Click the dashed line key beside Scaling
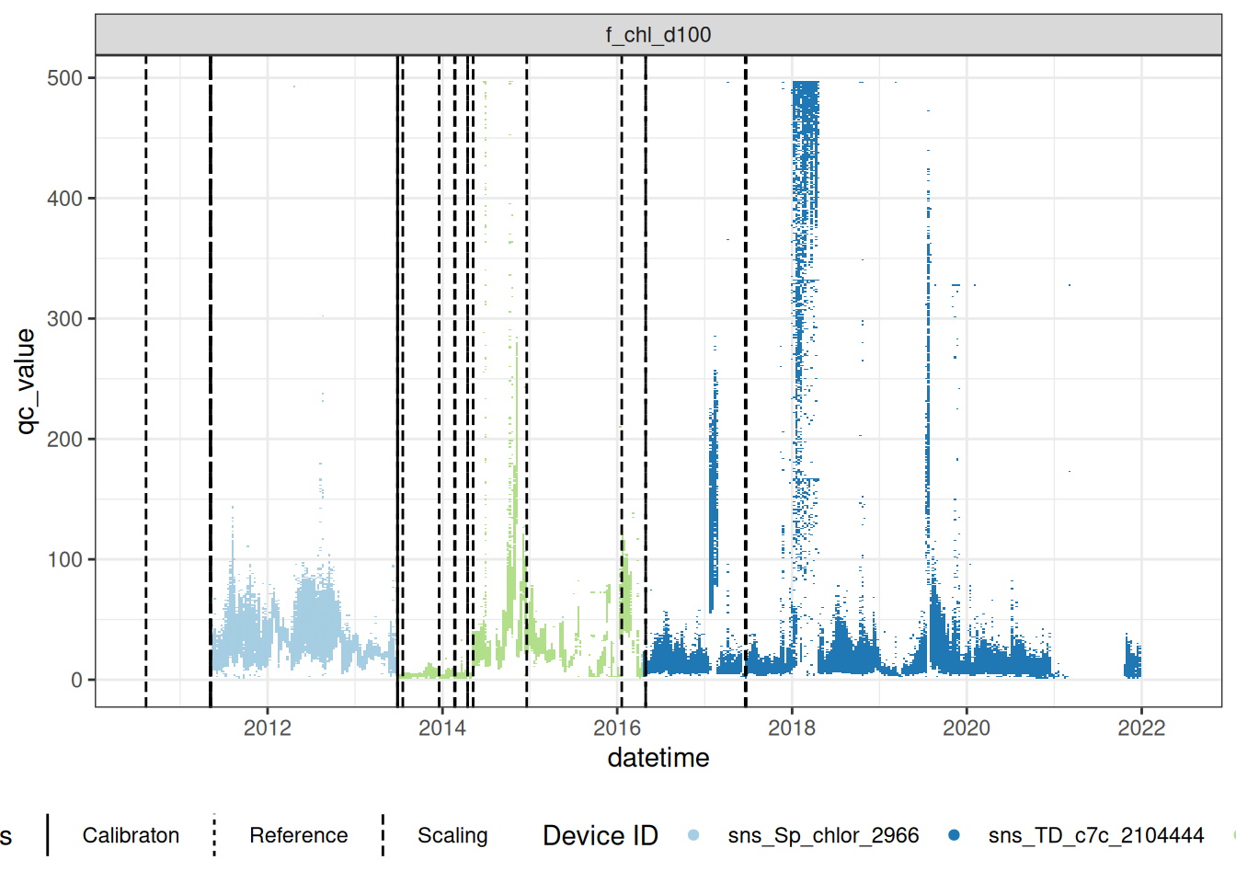 (x=383, y=835)
